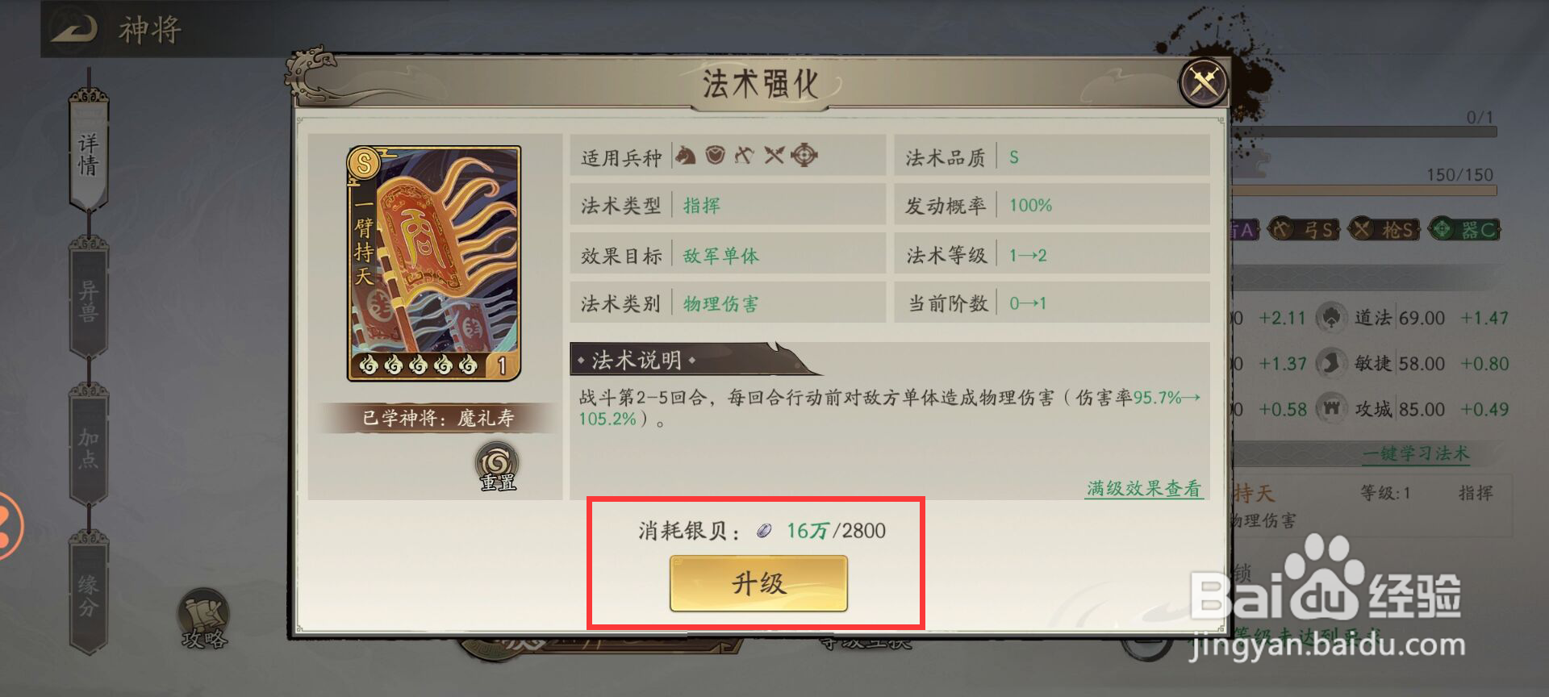
Task: Open the 缘分 side tab
Action: 88,594
